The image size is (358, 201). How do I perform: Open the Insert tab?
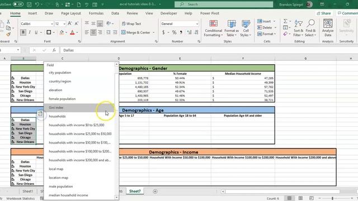point(32,13)
